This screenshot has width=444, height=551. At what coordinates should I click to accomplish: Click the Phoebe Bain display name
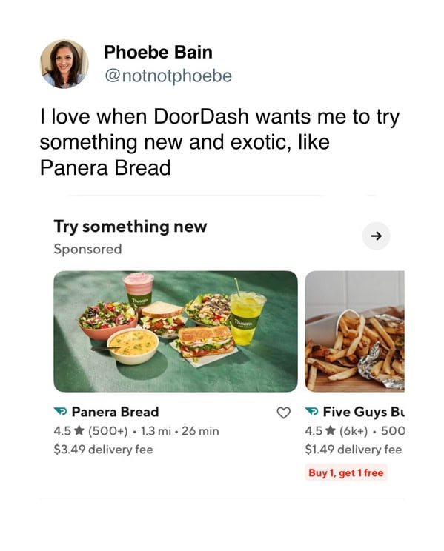159,52
